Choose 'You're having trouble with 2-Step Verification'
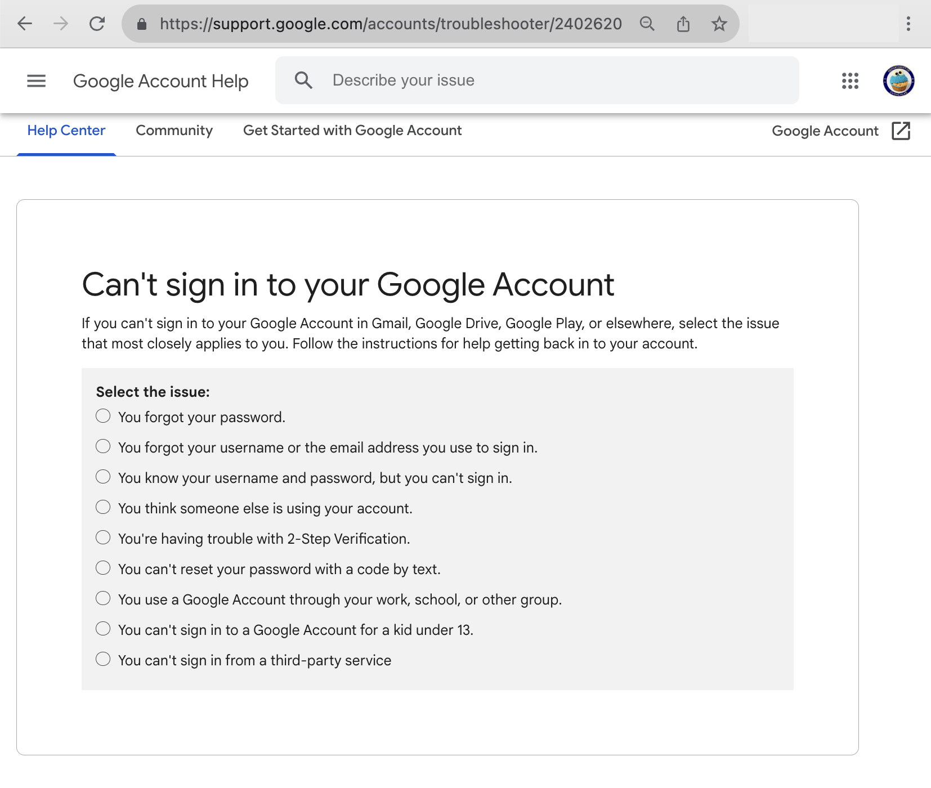 [x=103, y=537]
